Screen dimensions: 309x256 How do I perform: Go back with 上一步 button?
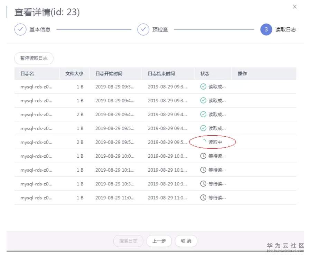tap(159, 241)
